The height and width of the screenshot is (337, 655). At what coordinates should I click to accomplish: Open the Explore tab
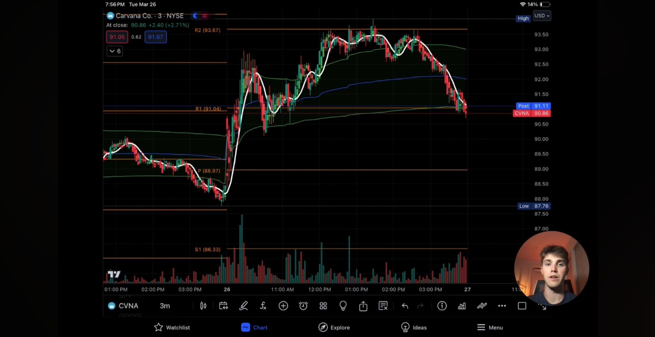(334, 328)
